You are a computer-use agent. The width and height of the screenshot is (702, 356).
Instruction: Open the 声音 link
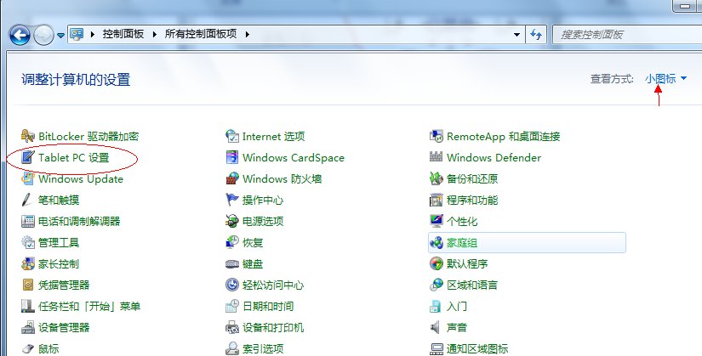[457, 327]
